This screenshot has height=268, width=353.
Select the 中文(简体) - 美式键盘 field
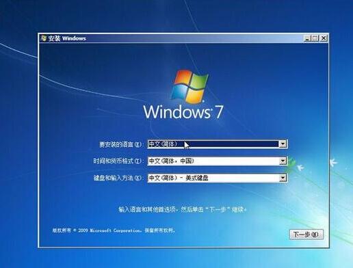218,178
